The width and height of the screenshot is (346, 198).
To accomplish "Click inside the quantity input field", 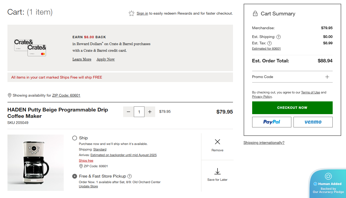I will 139,111.
